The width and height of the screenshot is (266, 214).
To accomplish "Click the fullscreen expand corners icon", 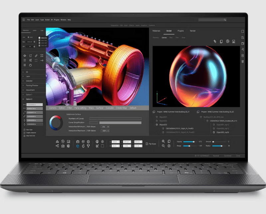I will (42, 56).
